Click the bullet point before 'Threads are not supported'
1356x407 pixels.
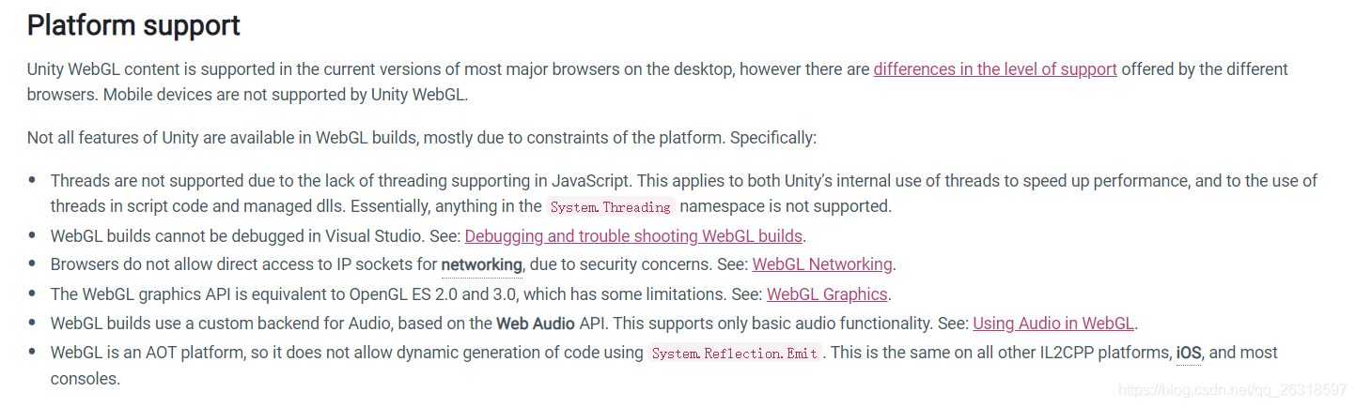[x=33, y=180]
